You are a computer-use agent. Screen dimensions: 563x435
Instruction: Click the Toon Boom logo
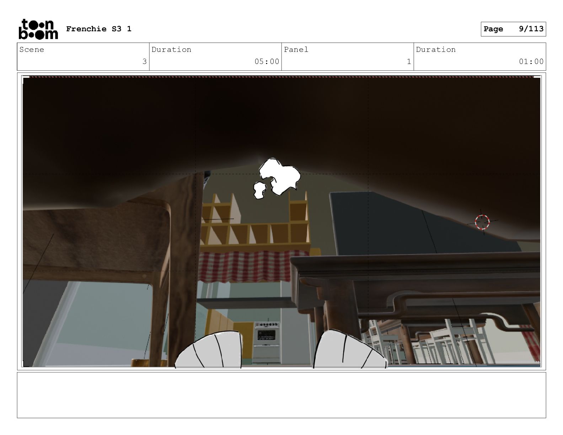38,29
